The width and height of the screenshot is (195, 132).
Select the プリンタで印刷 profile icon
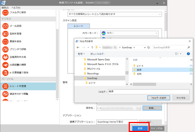coord(5,49)
